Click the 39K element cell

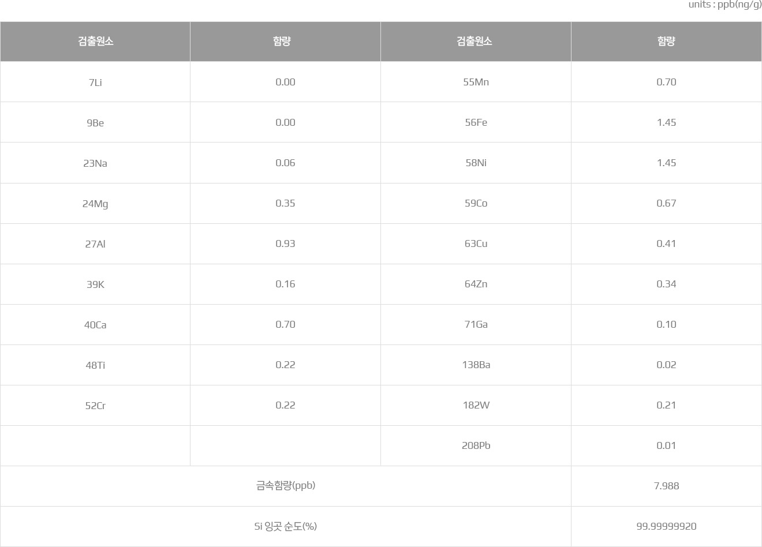tap(95, 284)
